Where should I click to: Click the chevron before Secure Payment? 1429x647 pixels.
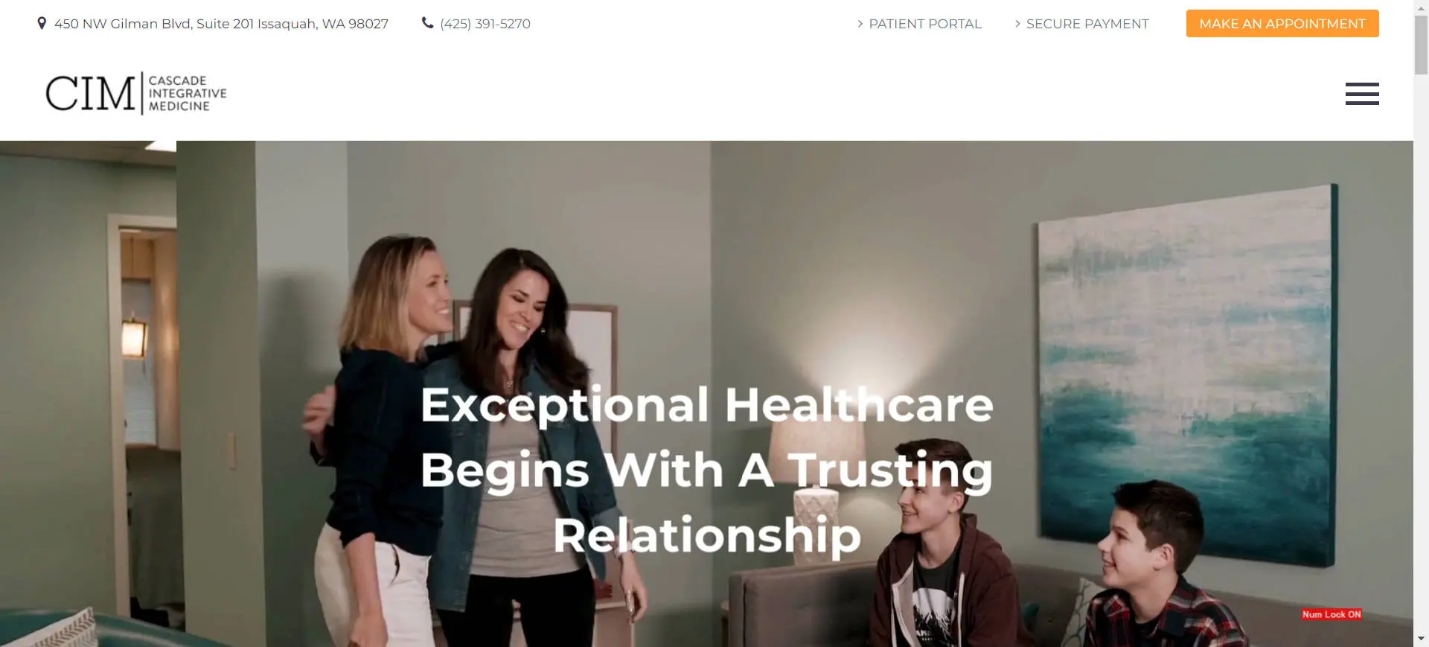[x=1017, y=24]
